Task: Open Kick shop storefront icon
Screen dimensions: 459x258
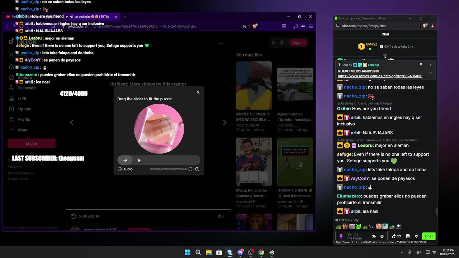Action: click(x=407, y=236)
